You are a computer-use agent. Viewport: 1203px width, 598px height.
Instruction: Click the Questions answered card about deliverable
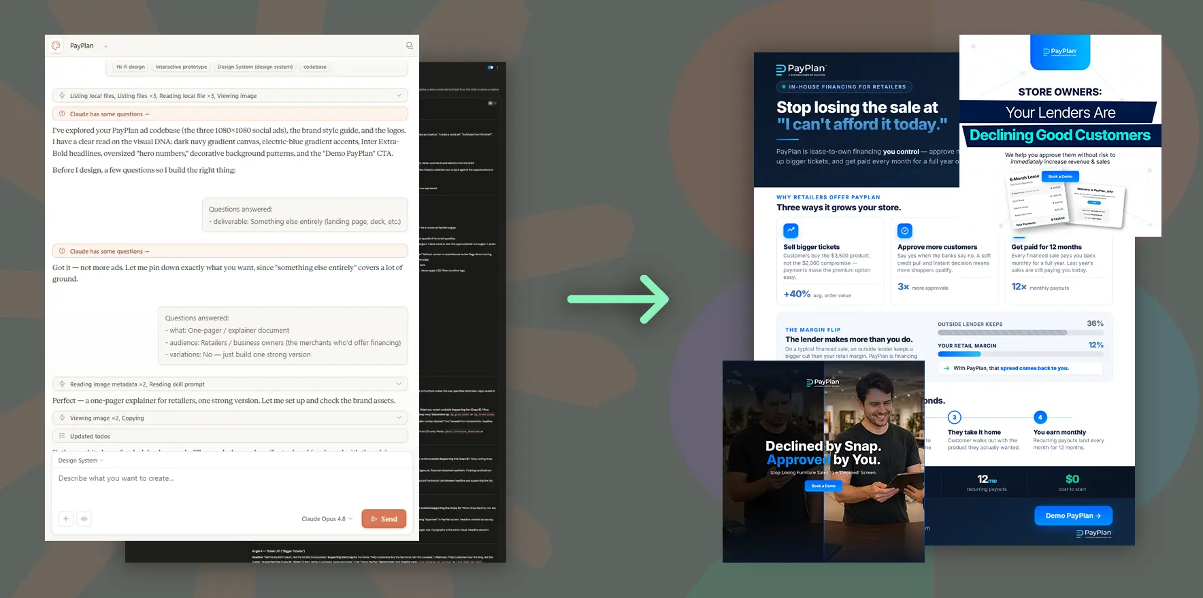[305, 215]
